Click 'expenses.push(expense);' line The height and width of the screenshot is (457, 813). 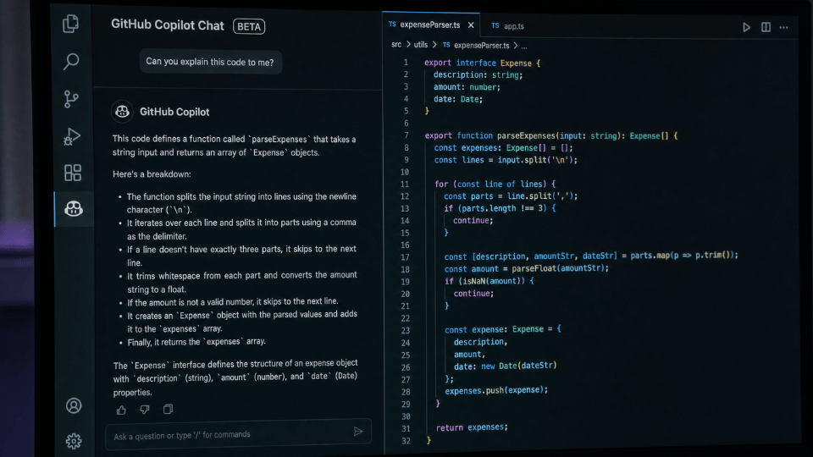(x=496, y=390)
